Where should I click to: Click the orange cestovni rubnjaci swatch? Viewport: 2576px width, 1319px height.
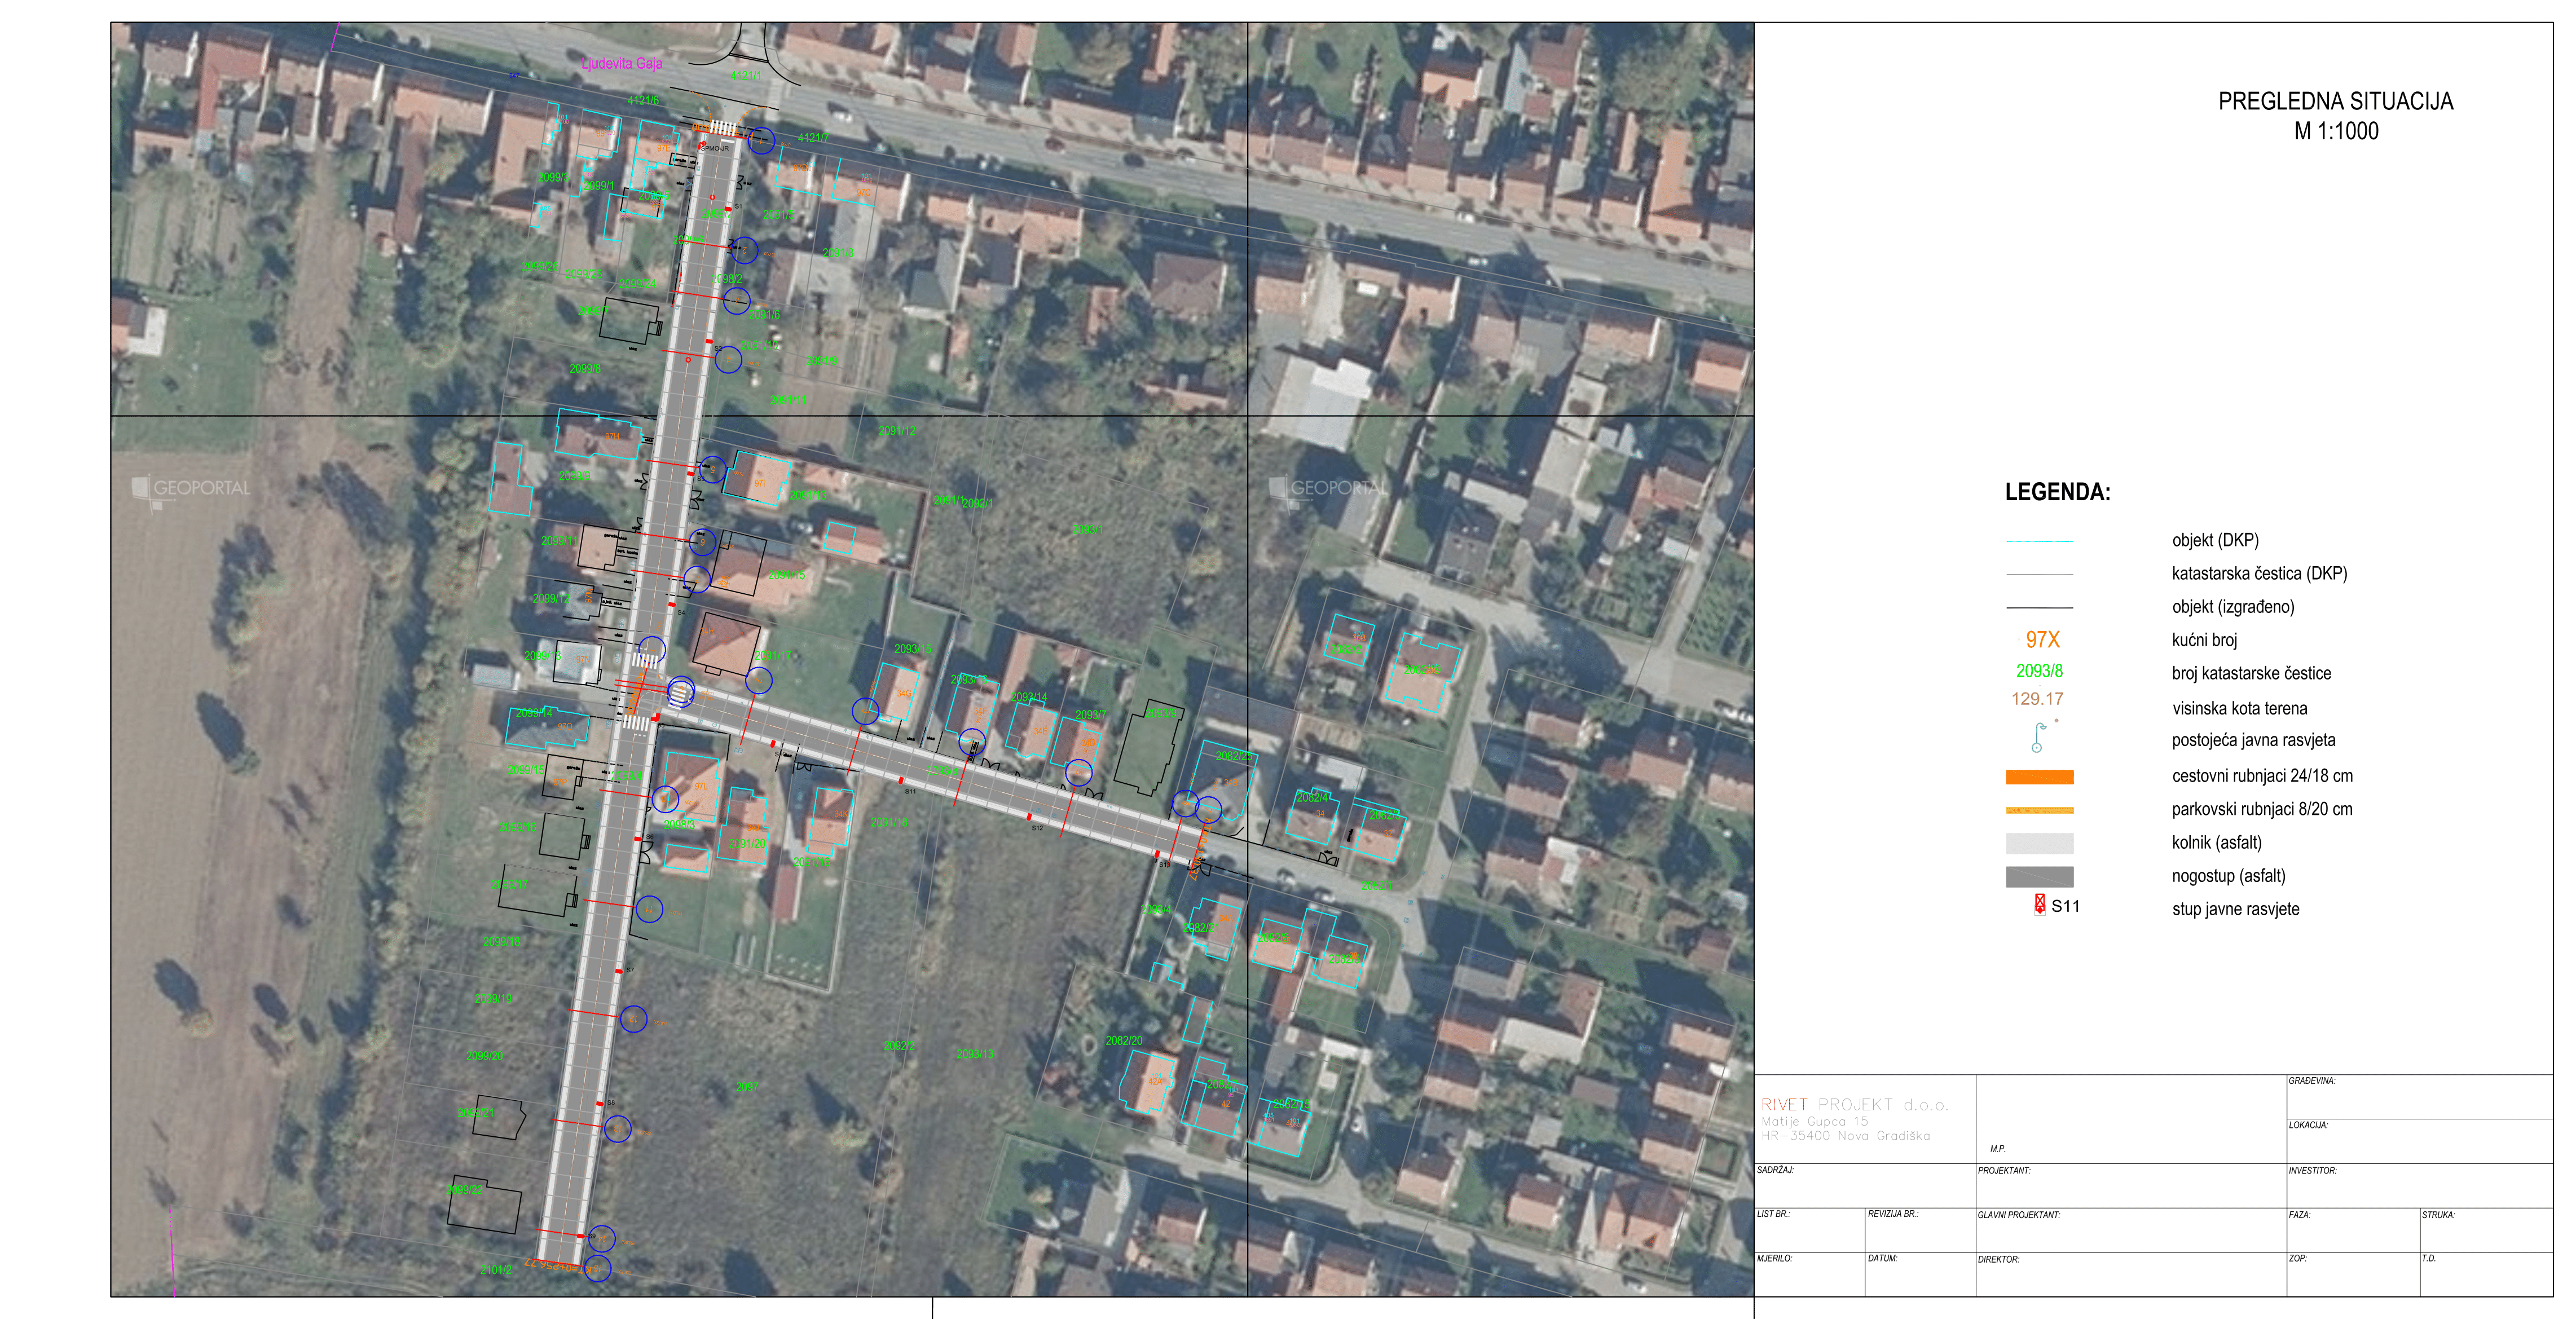click(2039, 777)
